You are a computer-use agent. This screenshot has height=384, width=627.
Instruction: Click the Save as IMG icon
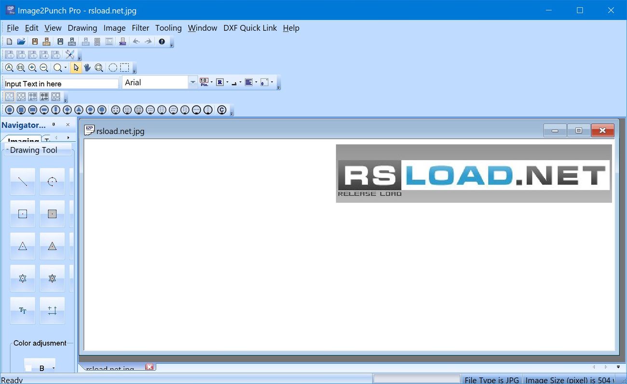coord(72,42)
